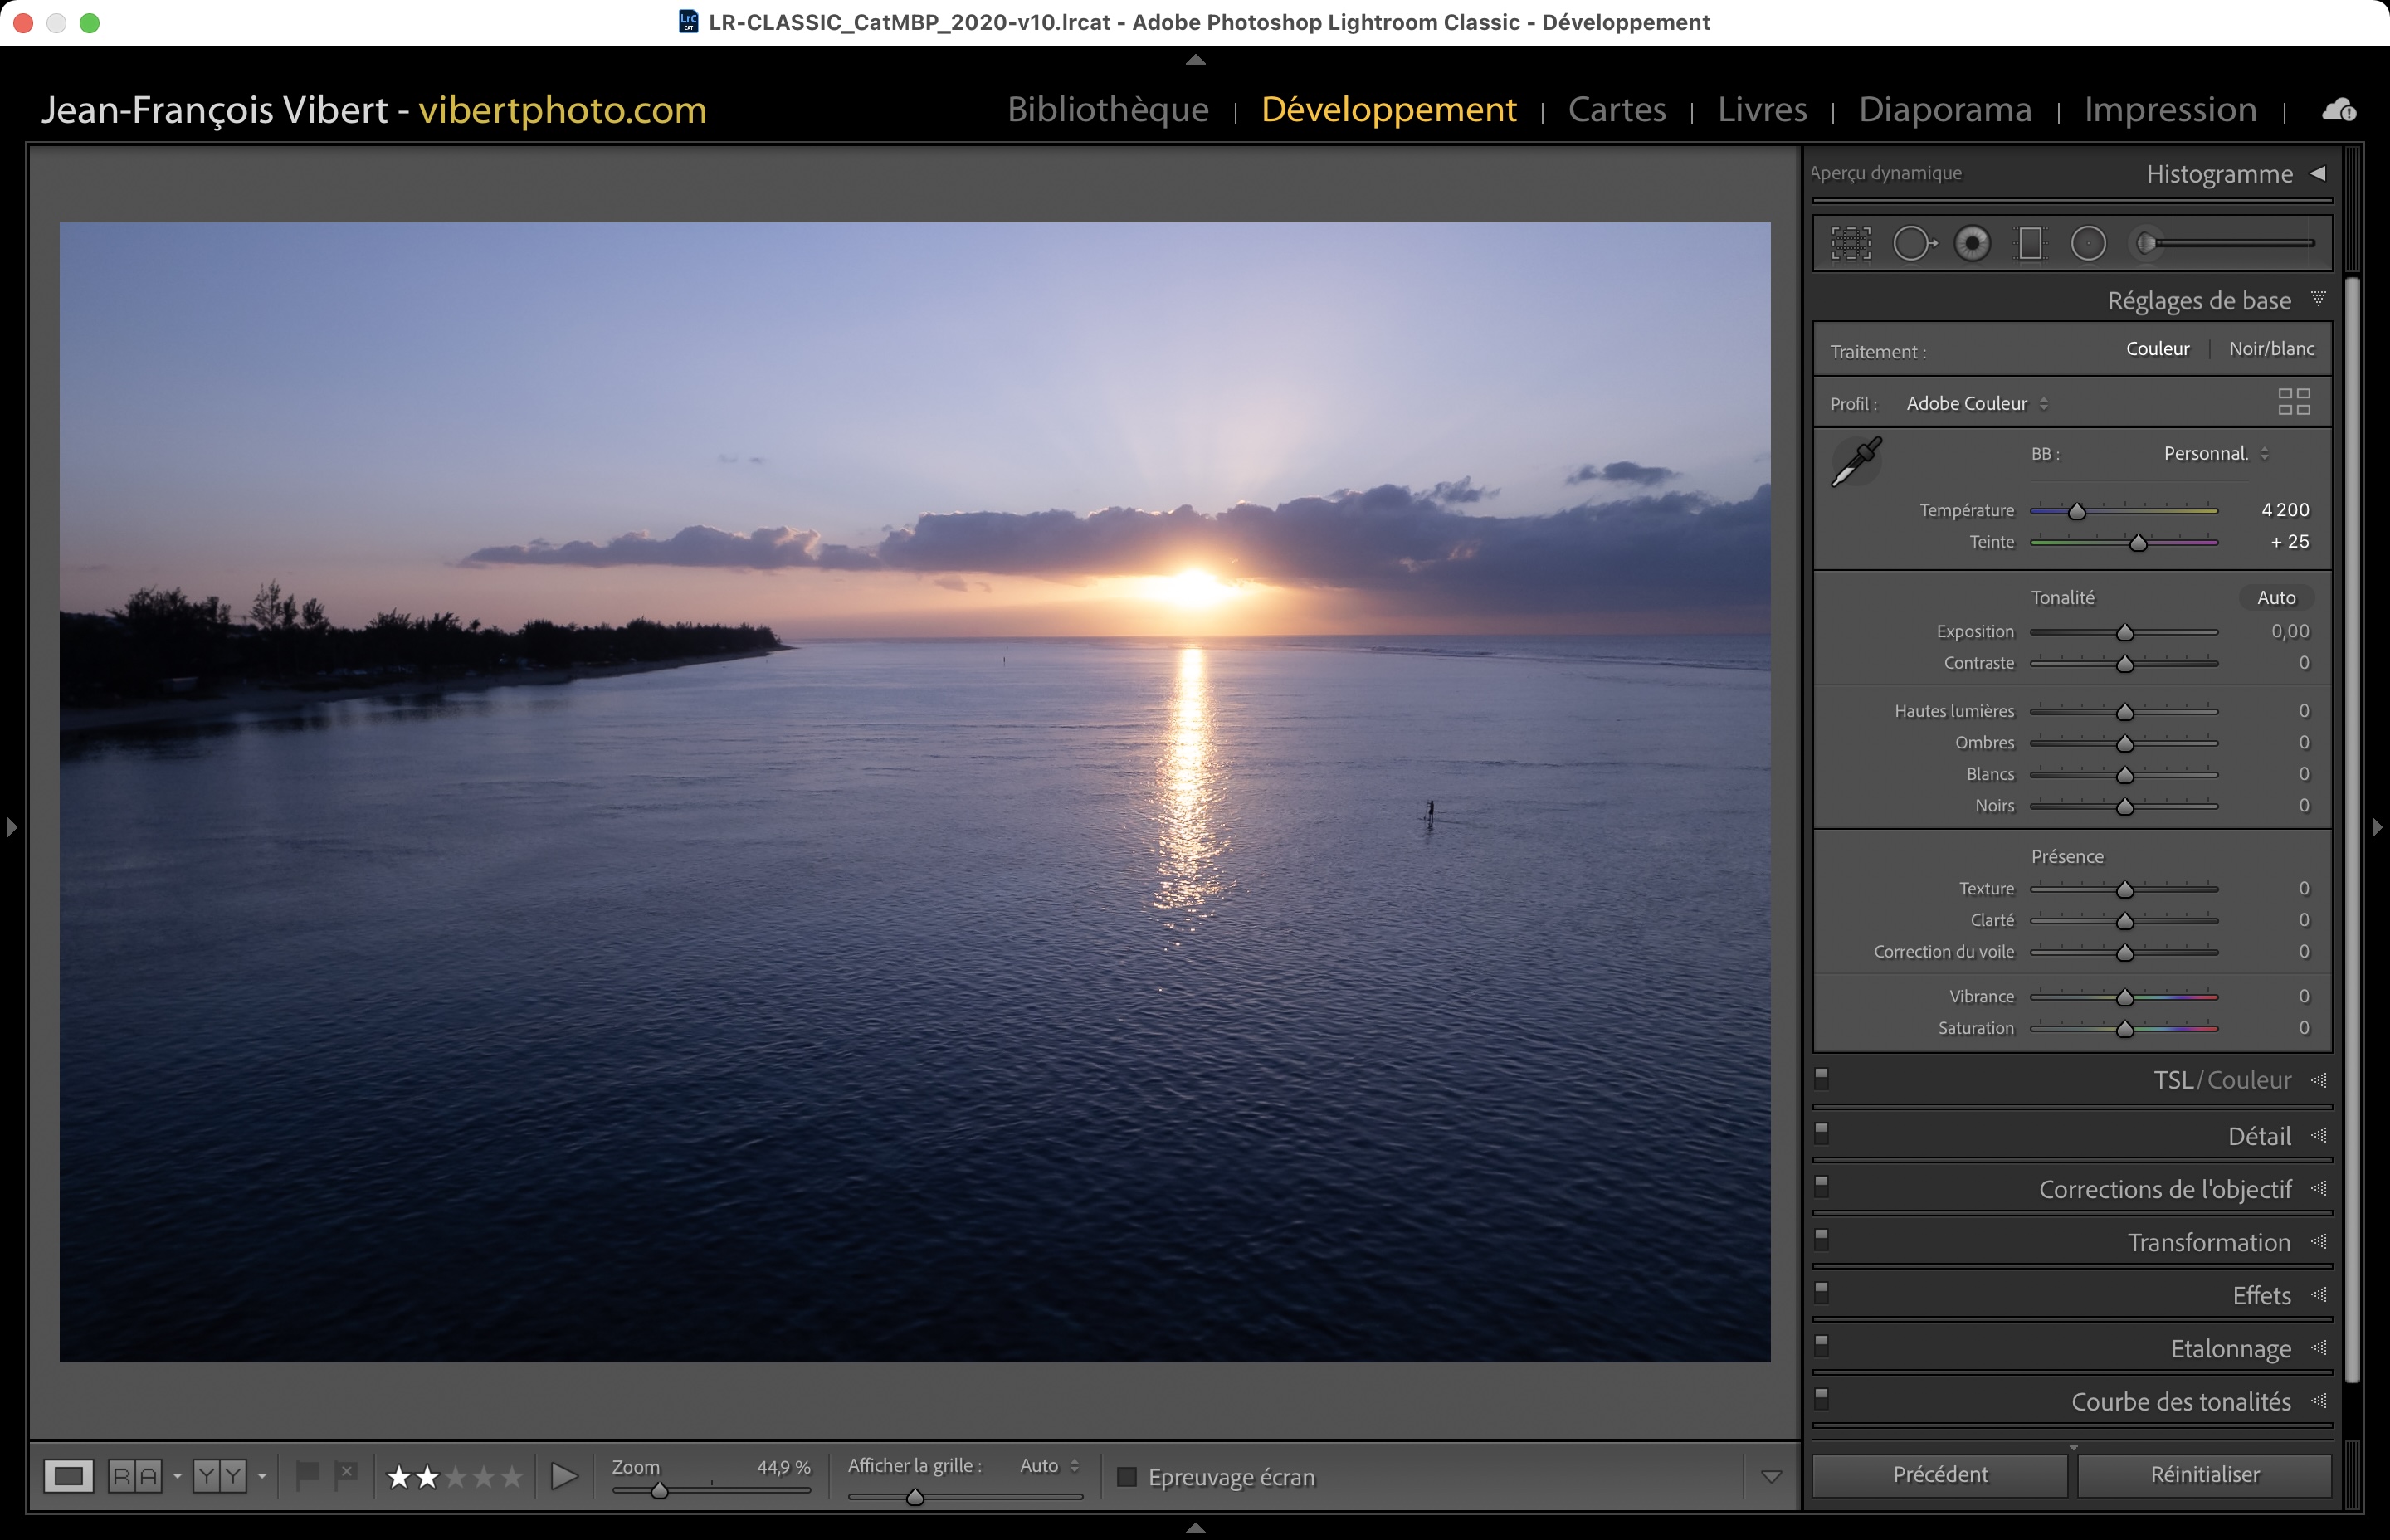Pick the white balance eyedropper

1856,462
